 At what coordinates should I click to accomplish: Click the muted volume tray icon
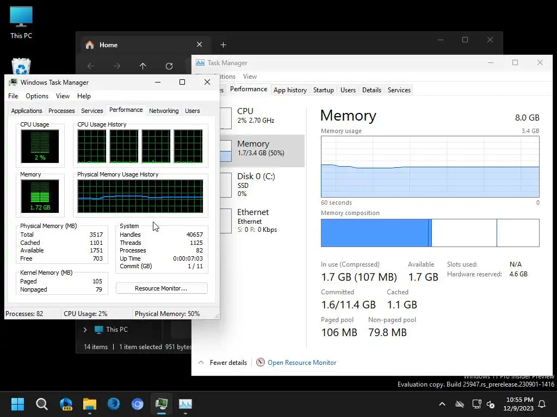coord(491,404)
